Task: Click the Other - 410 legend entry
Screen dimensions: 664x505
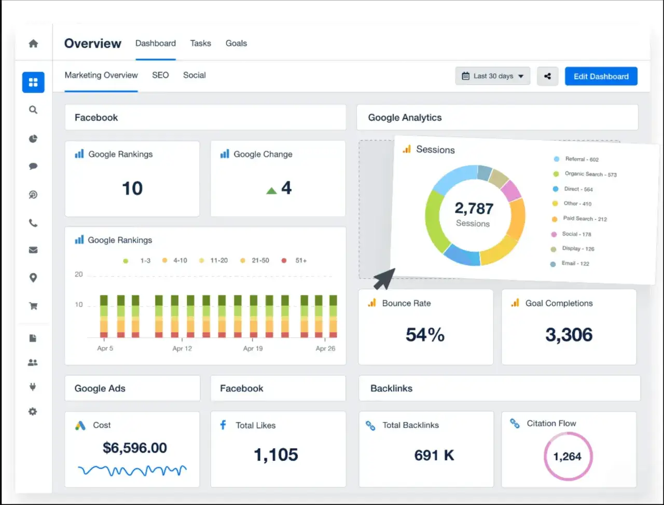Action: point(571,204)
